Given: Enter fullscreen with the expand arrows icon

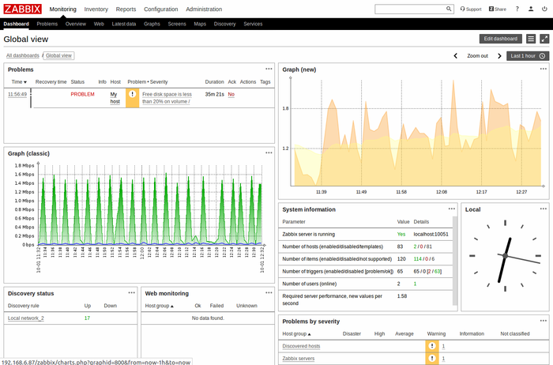Looking at the screenshot, I should [x=544, y=39].
